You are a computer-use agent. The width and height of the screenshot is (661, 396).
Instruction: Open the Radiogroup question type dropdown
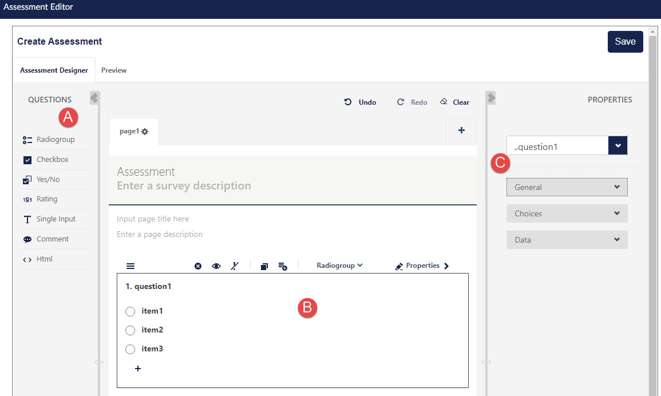coord(339,266)
